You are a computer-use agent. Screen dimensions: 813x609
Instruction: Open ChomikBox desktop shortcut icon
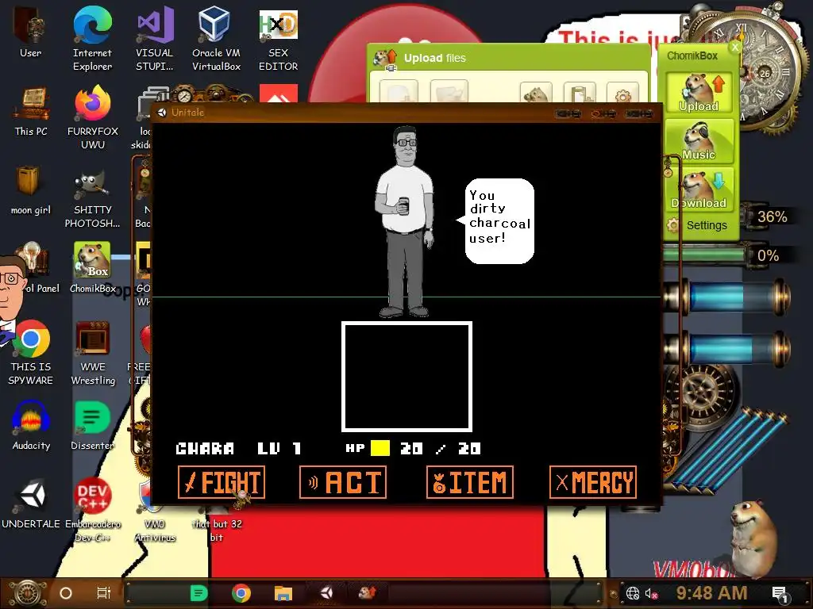(93, 268)
